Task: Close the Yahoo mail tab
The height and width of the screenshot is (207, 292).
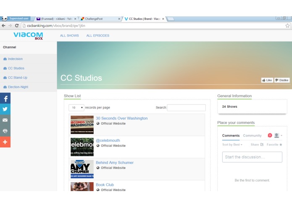Action: (75, 19)
